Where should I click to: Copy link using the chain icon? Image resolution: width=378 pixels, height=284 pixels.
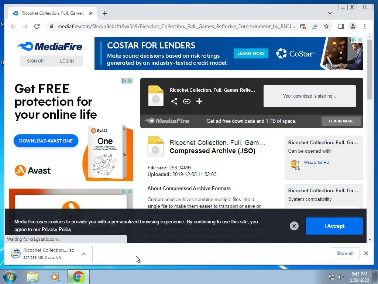[x=186, y=101]
